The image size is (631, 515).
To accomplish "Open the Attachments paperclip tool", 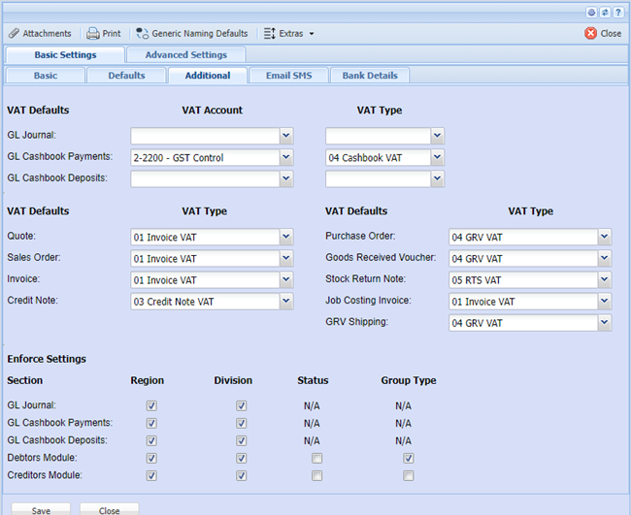I will pyautogui.click(x=40, y=33).
